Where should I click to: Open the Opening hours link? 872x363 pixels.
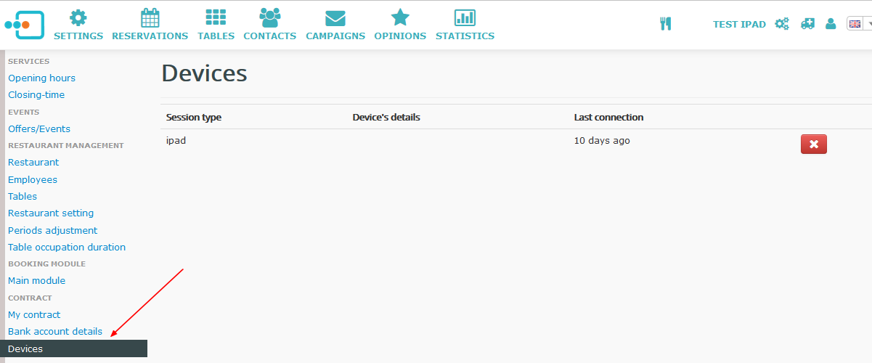tap(41, 78)
